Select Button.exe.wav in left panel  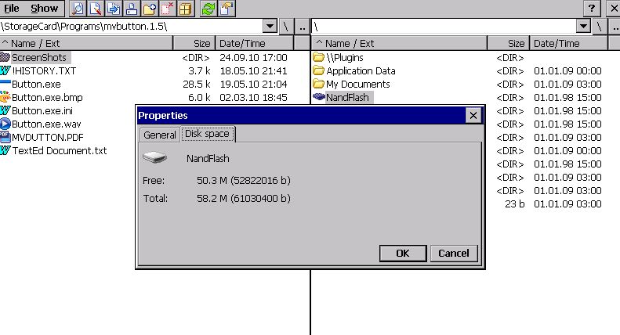[44, 124]
